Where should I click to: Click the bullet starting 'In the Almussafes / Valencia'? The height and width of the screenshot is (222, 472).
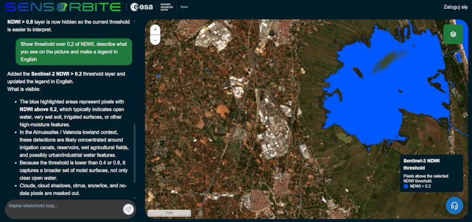(75, 144)
